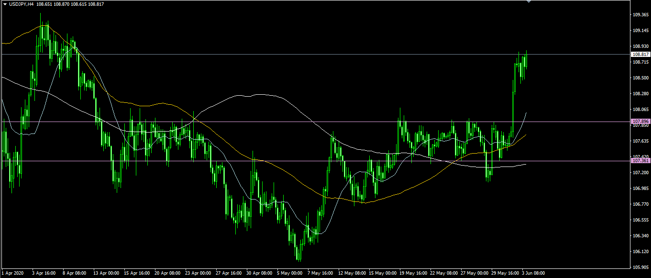Click the 20 Apr 08:00 time label

(167, 273)
